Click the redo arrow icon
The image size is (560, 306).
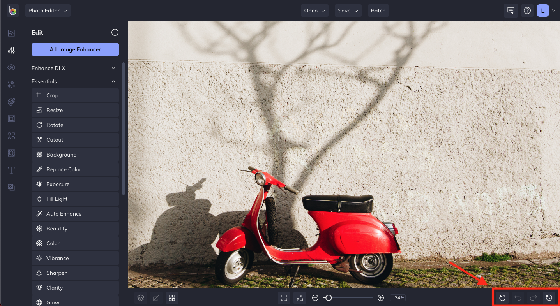tap(534, 298)
